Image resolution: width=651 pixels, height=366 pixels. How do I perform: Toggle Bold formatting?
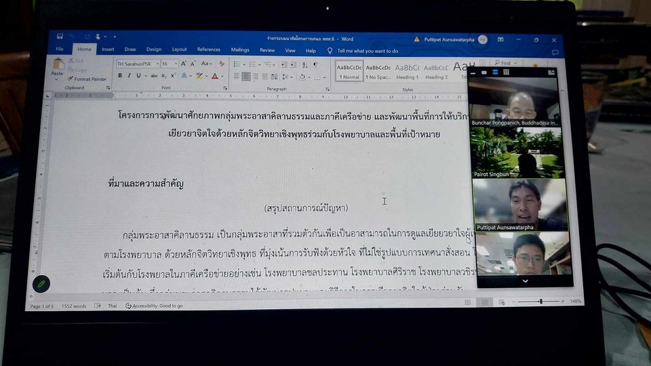tap(120, 76)
